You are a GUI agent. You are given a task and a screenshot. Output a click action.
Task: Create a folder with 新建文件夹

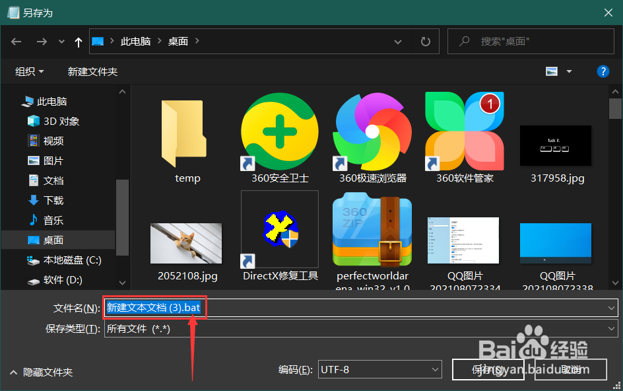92,71
